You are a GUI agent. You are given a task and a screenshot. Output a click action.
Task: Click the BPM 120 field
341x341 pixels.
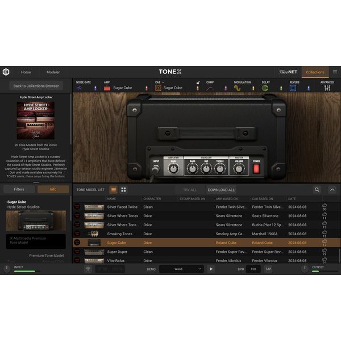tap(253, 269)
